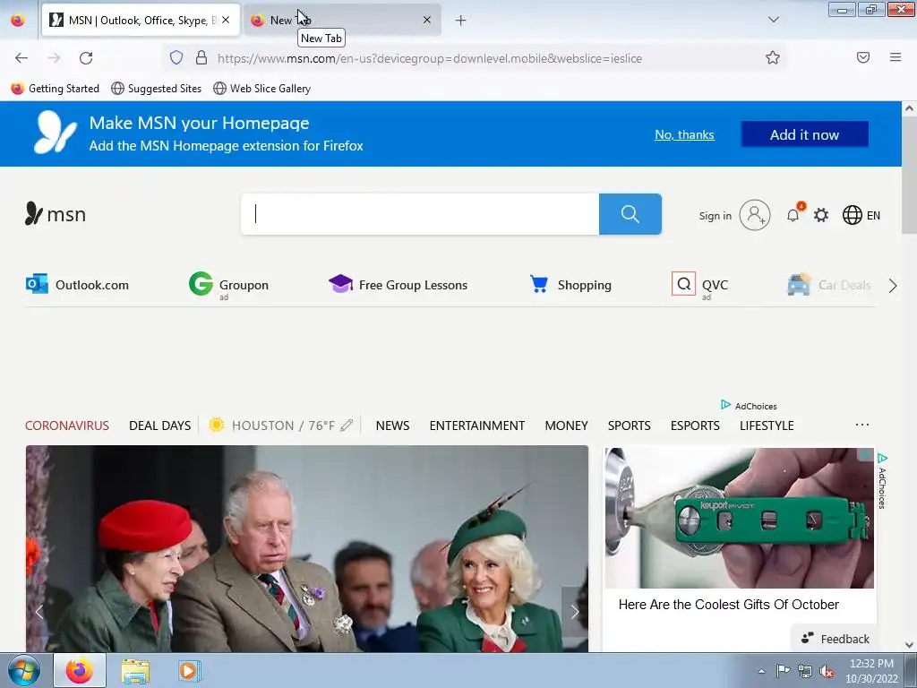The image size is (917, 688).
Task: Open the CORONAVIRUS section
Action: [66, 426]
